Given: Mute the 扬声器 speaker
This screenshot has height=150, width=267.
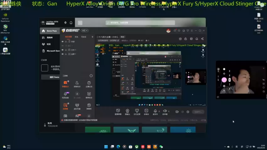Looking at the screenshot, I should (165, 112).
